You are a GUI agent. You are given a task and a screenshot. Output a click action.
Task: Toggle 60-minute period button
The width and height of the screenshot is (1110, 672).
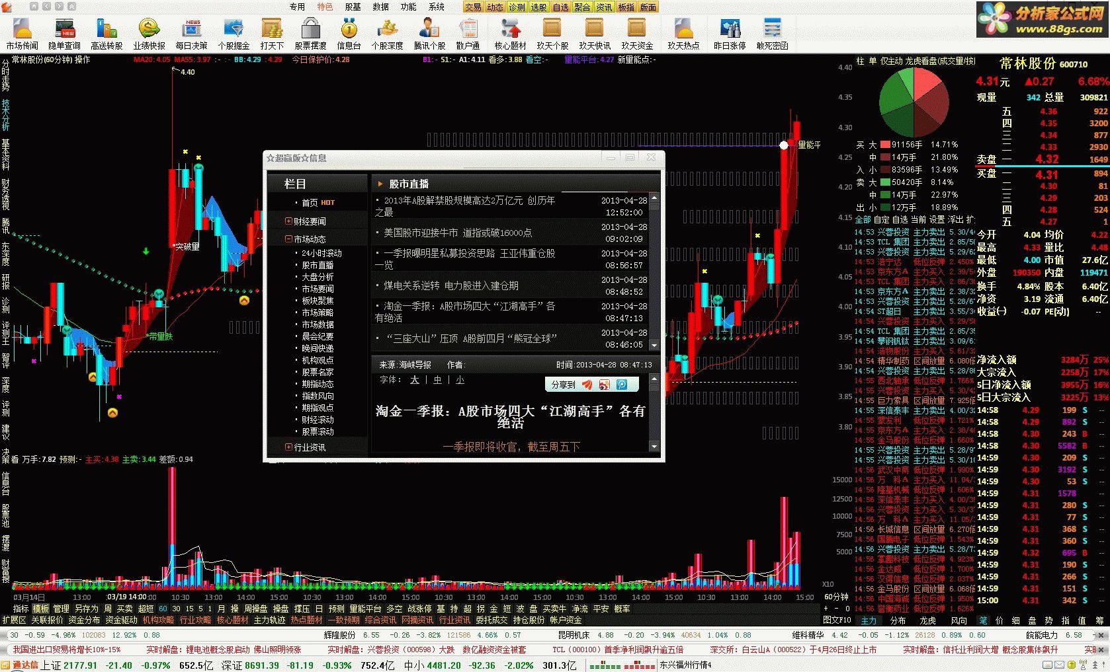[x=163, y=609]
